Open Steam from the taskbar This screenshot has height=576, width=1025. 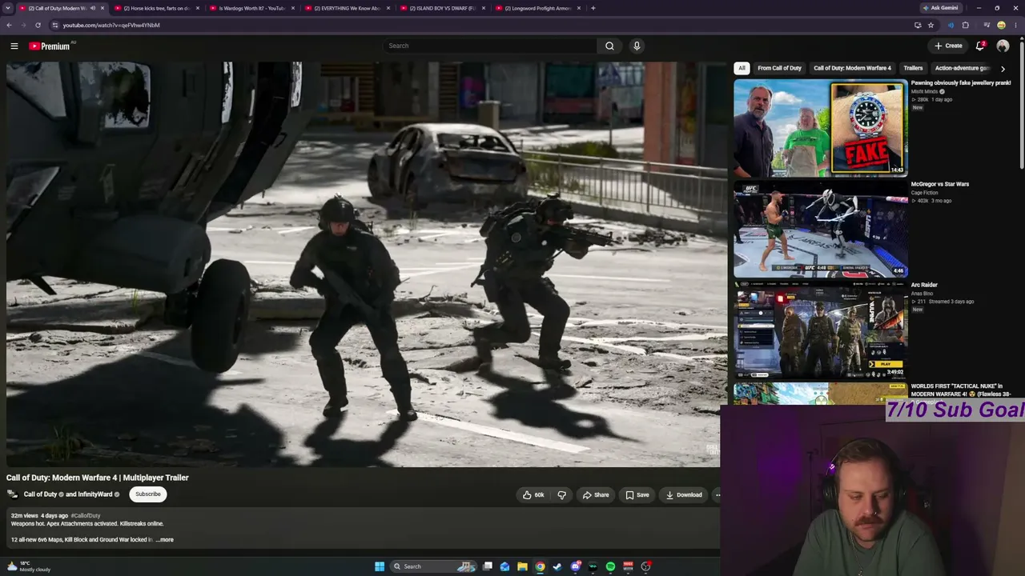(x=557, y=566)
